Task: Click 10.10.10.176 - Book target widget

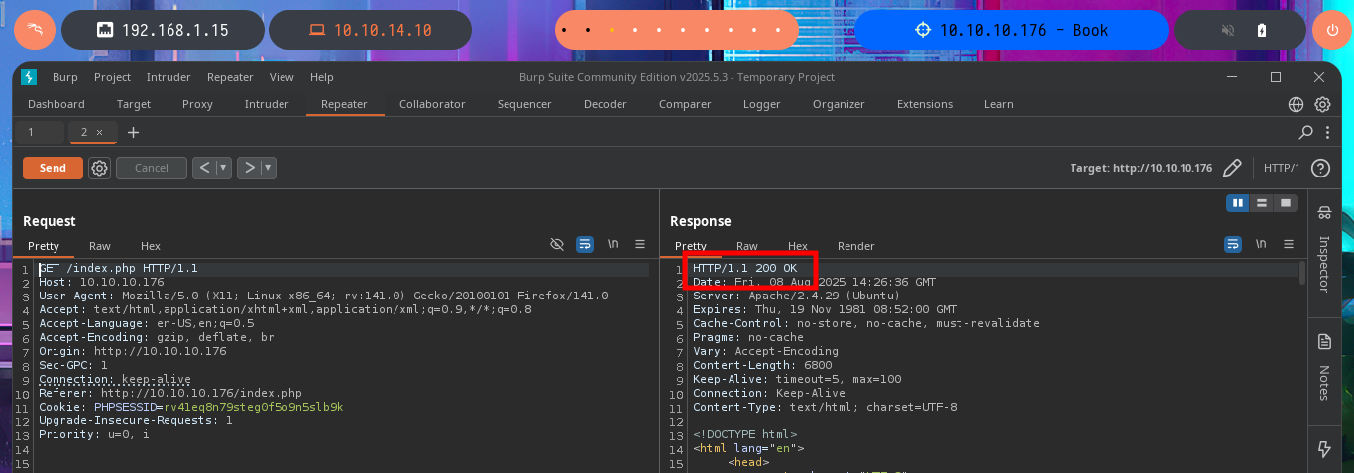Action: click(1011, 30)
